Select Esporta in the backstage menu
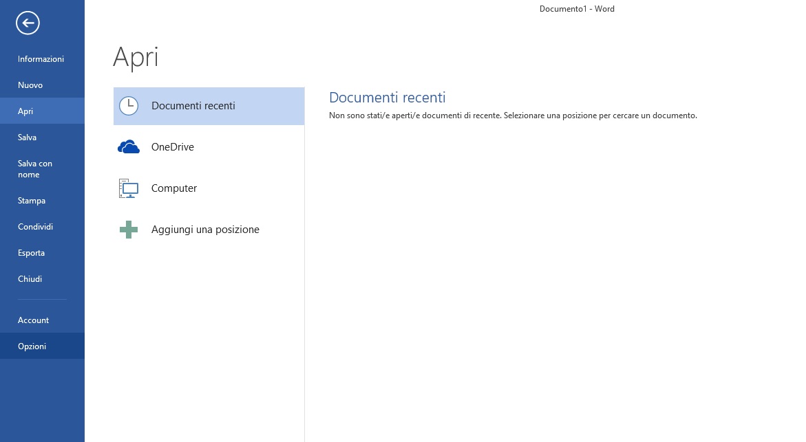The width and height of the screenshot is (806, 442). point(31,253)
